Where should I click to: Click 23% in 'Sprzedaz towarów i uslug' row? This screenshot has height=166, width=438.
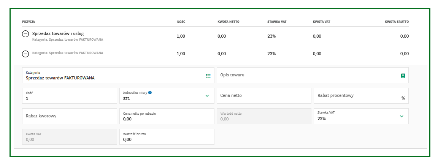(271, 36)
